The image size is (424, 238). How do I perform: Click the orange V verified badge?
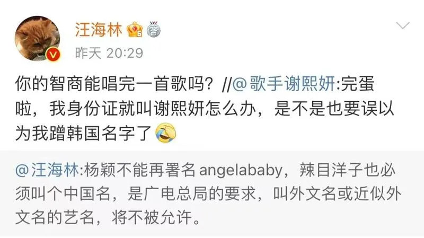click(54, 55)
